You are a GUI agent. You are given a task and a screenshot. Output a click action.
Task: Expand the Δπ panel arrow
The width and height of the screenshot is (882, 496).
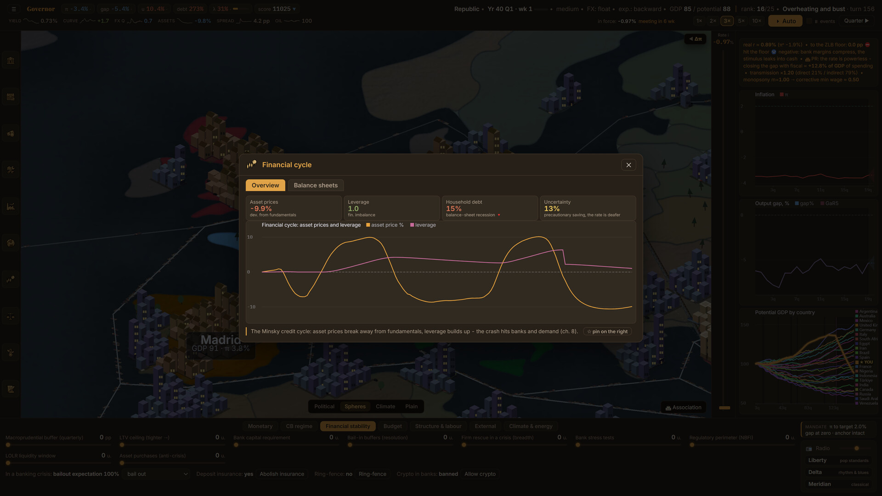[x=695, y=39]
